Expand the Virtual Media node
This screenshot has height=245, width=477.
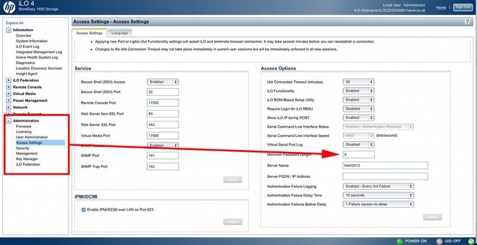click(x=8, y=94)
